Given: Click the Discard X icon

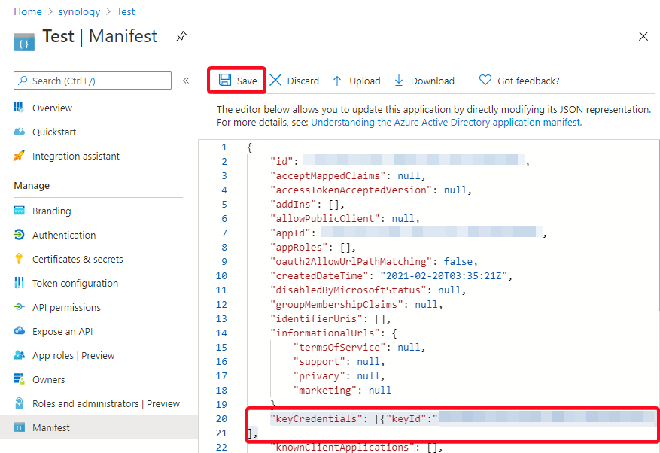Looking at the screenshot, I should (x=275, y=80).
